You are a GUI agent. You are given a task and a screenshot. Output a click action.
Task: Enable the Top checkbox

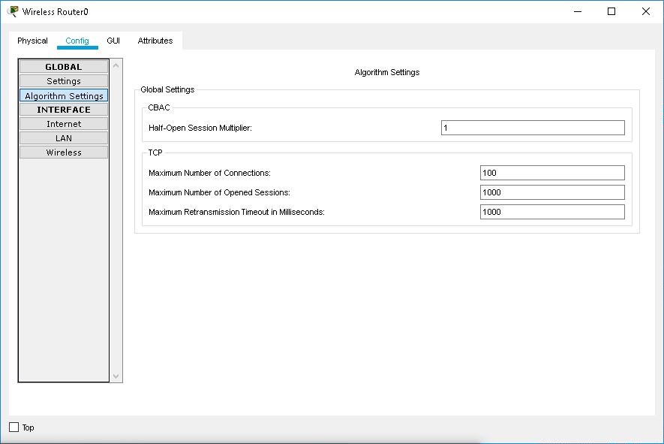pos(14,427)
